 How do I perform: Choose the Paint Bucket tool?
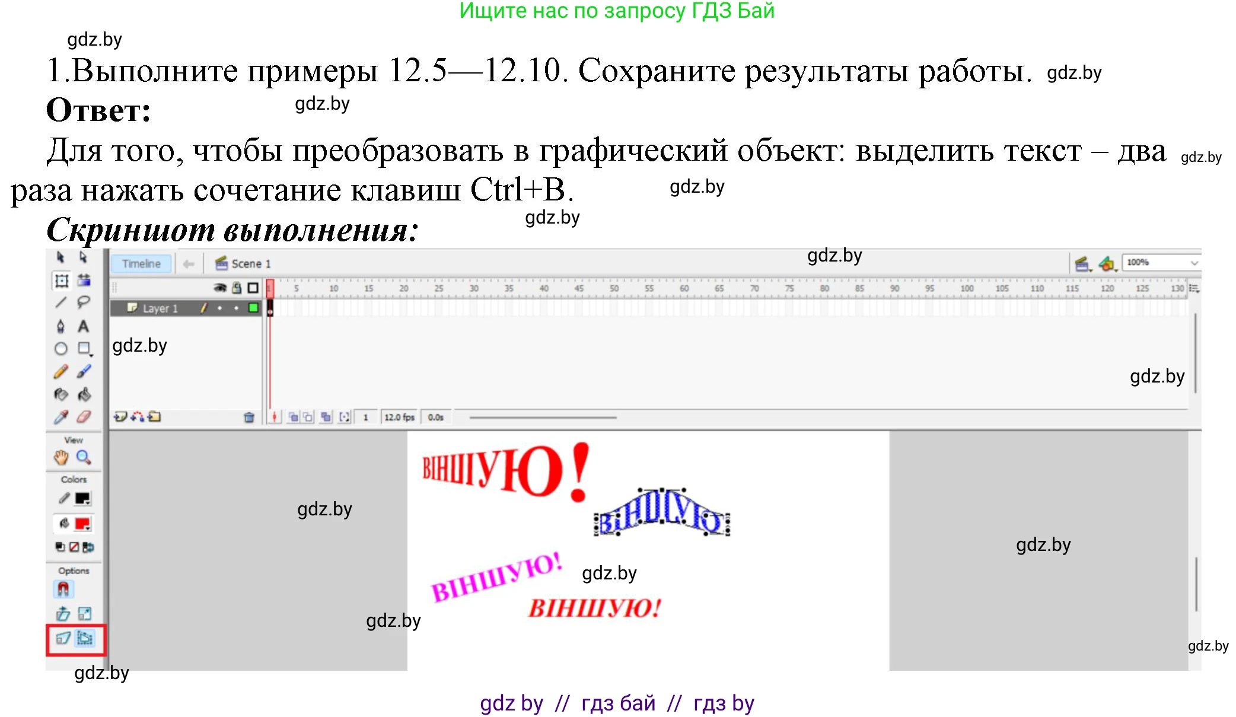click(84, 393)
